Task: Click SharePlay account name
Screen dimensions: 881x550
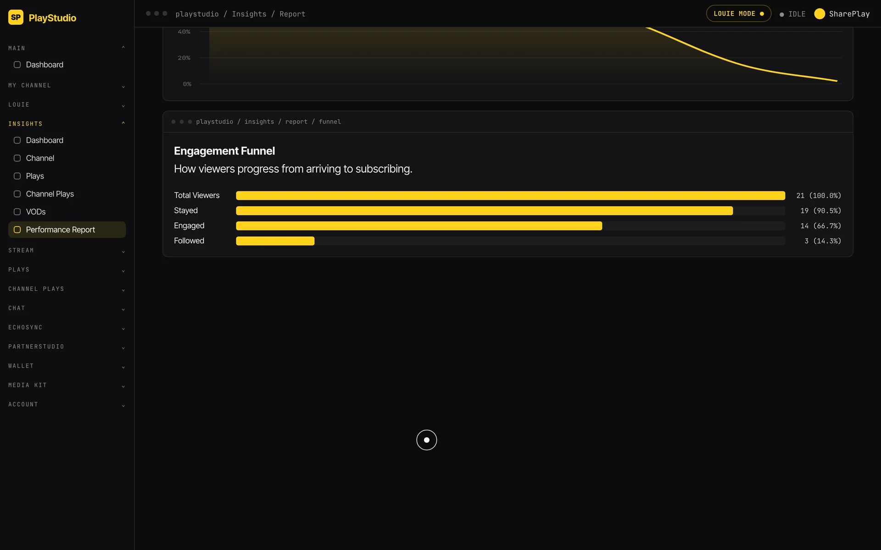Action: click(x=849, y=14)
